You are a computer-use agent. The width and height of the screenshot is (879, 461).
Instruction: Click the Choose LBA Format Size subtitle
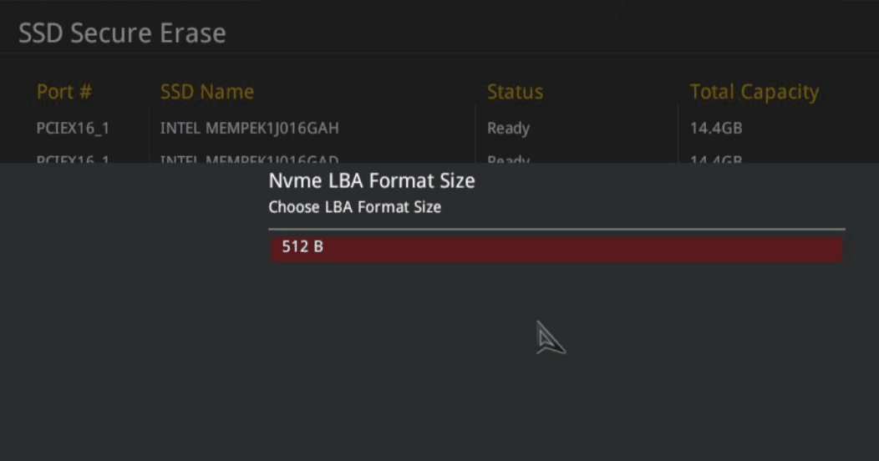point(354,207)
